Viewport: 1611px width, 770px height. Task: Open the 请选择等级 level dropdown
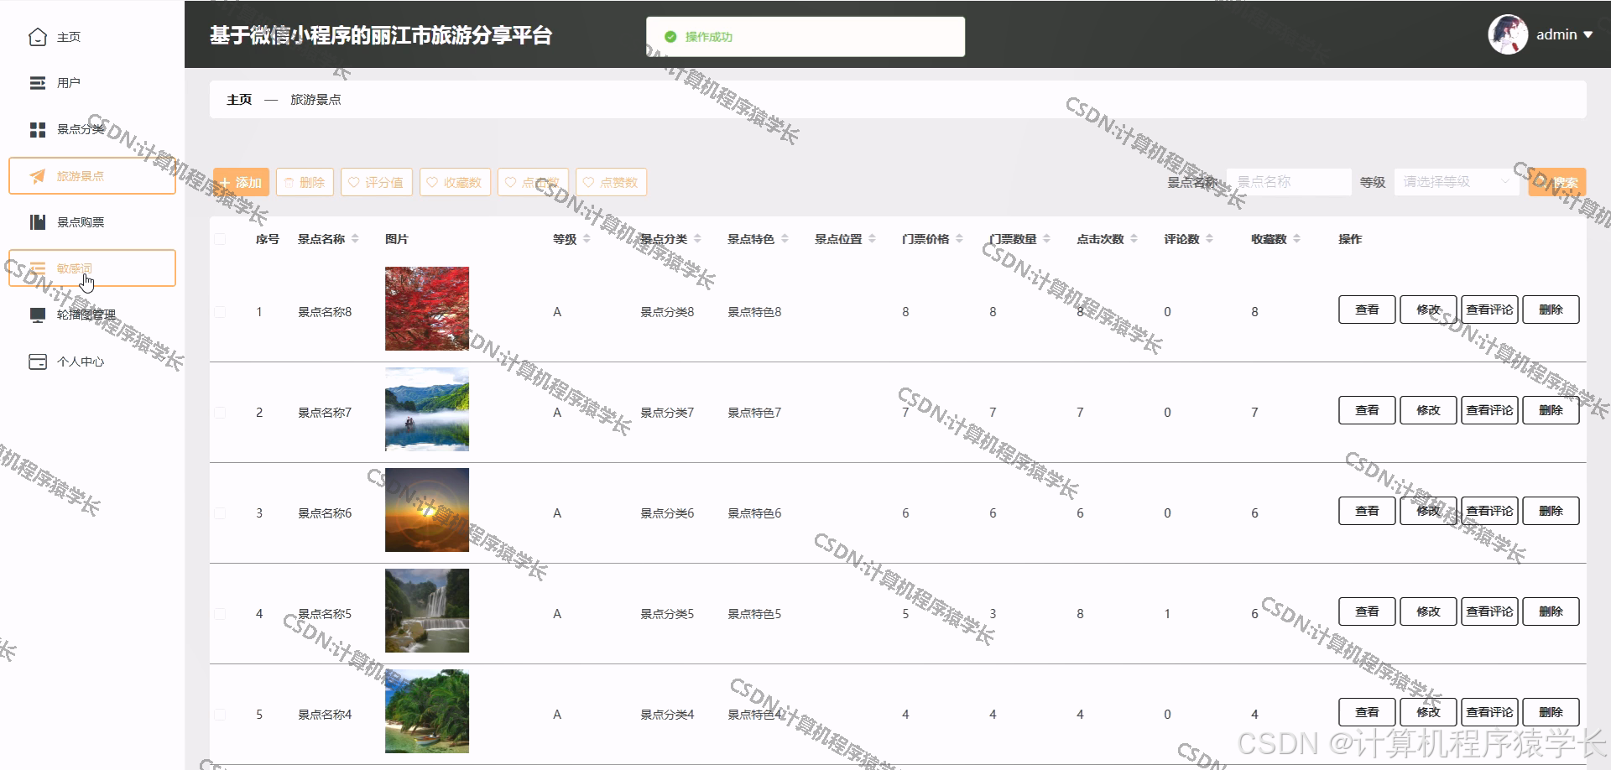pos(1457,182)
